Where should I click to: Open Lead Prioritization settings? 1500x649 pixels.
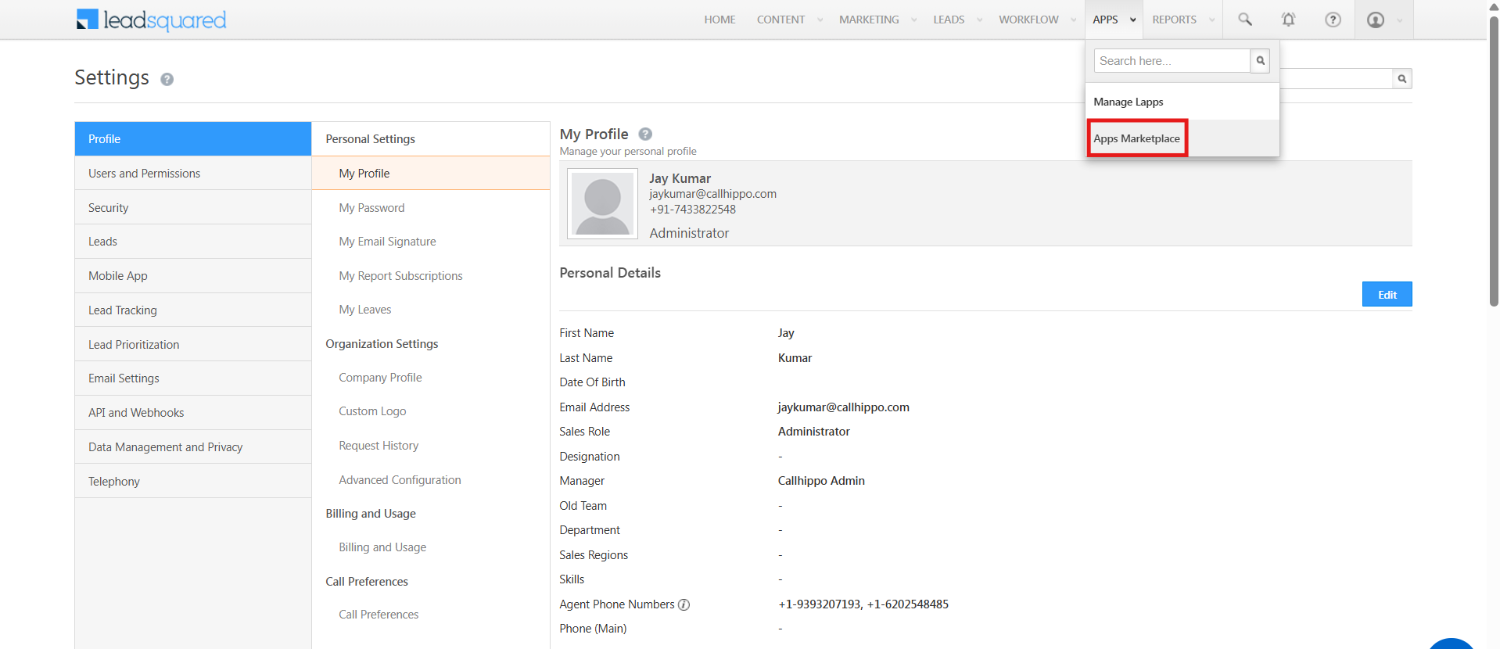click(x=193, y=345)
